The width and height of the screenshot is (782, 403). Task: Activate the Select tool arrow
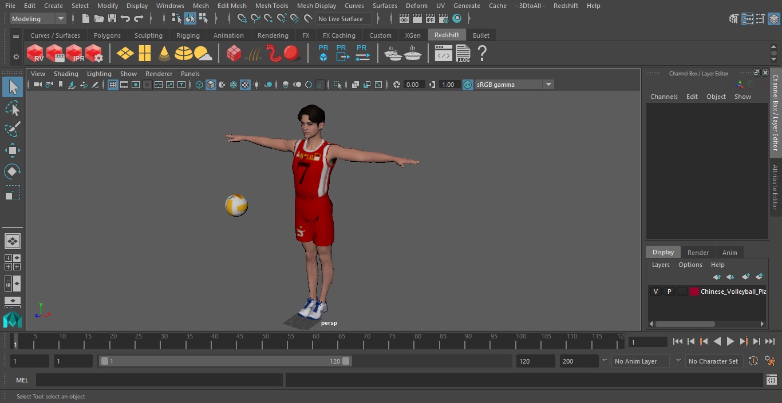coord(13,87)
